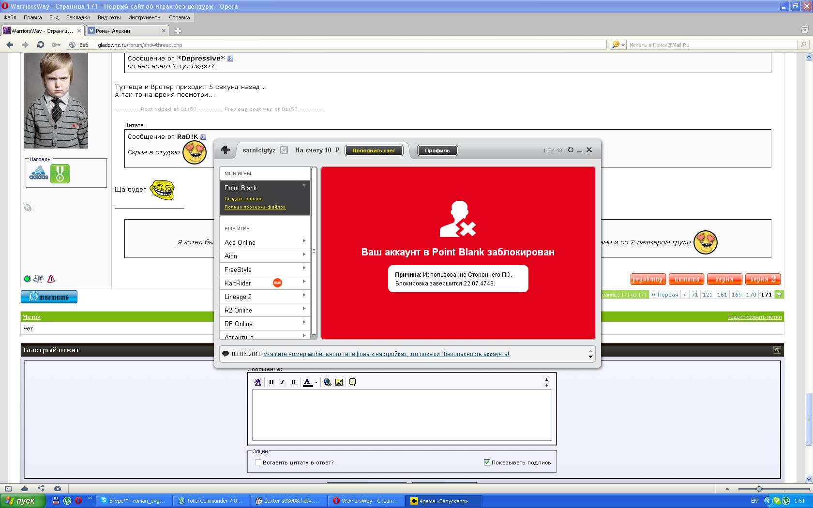Check the 'Вставить цитату в ответ?' checkbox
Image resolution: width=813 pixels, height=508 pixels.
point(258,463)
